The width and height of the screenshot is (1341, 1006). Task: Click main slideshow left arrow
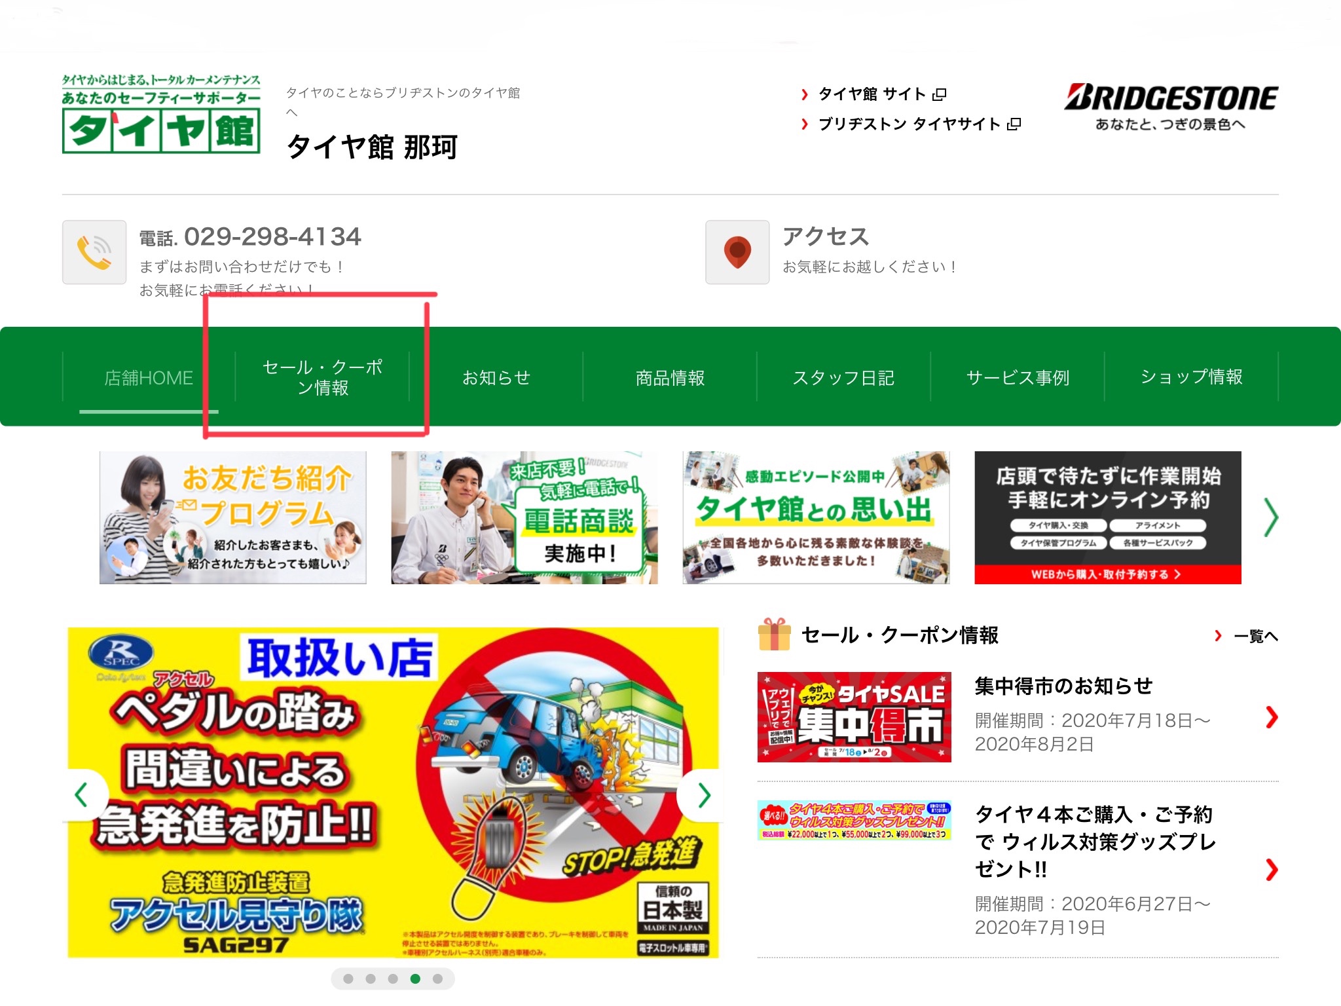[82, 795]
